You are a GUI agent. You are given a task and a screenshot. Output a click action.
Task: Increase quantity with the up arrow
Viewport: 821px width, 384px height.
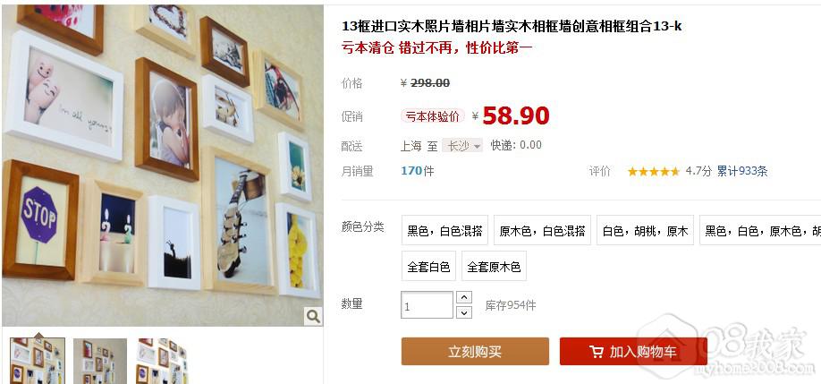click(464, 297)
